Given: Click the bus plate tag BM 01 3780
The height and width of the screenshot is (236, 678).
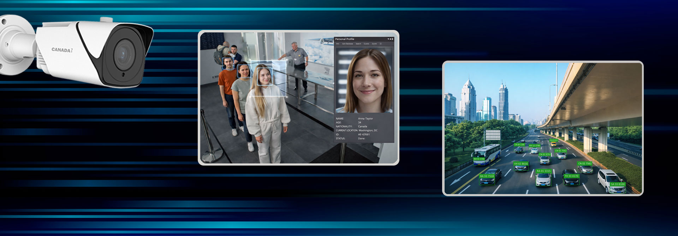Looking at the screenshot, I should 479,159.
